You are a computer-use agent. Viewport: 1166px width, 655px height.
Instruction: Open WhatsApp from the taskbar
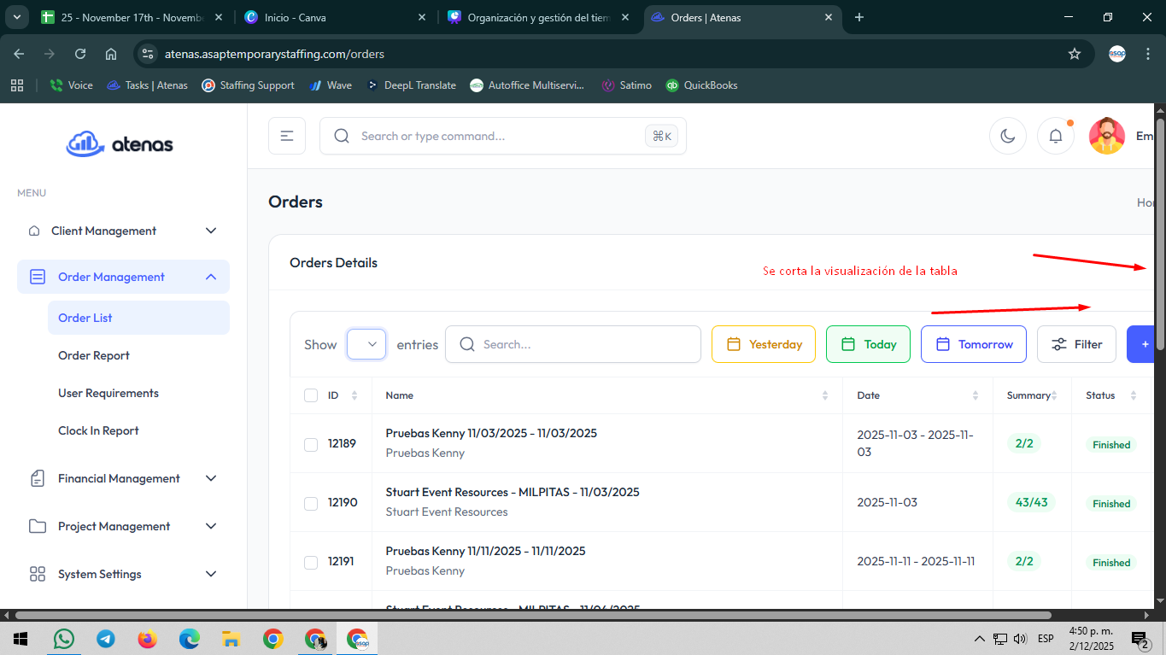tap(63, 639)
